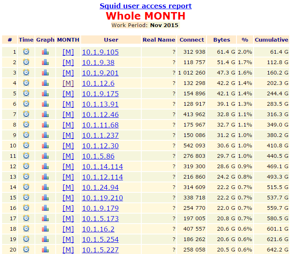
Task: Open user 10.1.12.114 details
Action: click(102, 177)
